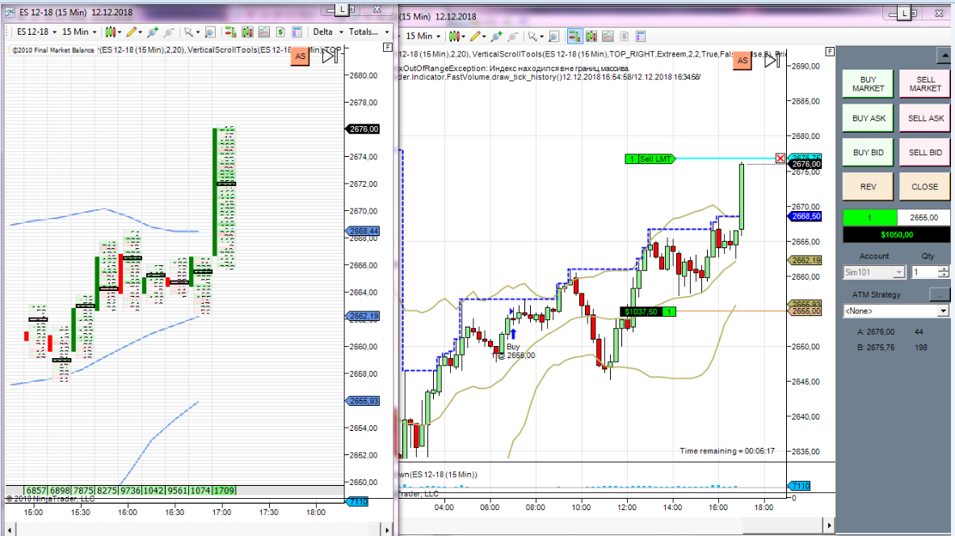
Task: Open data series icon in right chart toolbar
Action: 591,36
